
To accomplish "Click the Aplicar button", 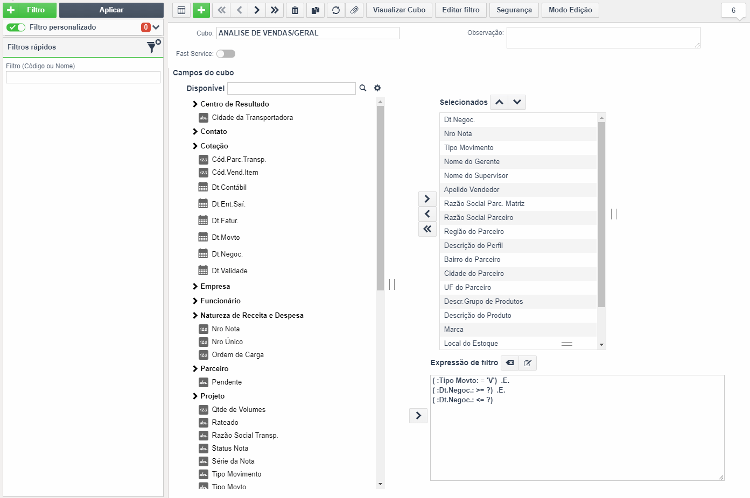I will pos(111,10).
